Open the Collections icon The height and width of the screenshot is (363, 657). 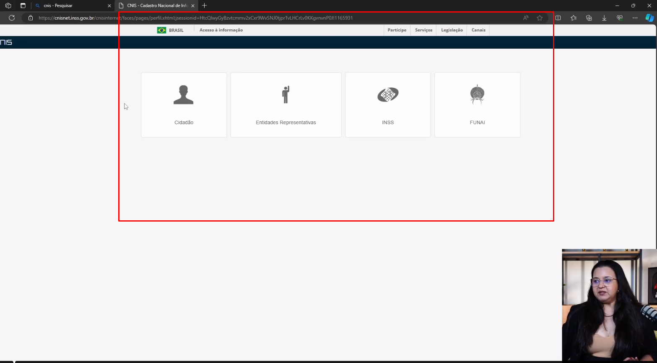coord(589,18)
